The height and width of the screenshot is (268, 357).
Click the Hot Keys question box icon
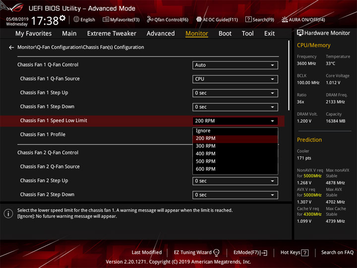[x=305, y=253]
